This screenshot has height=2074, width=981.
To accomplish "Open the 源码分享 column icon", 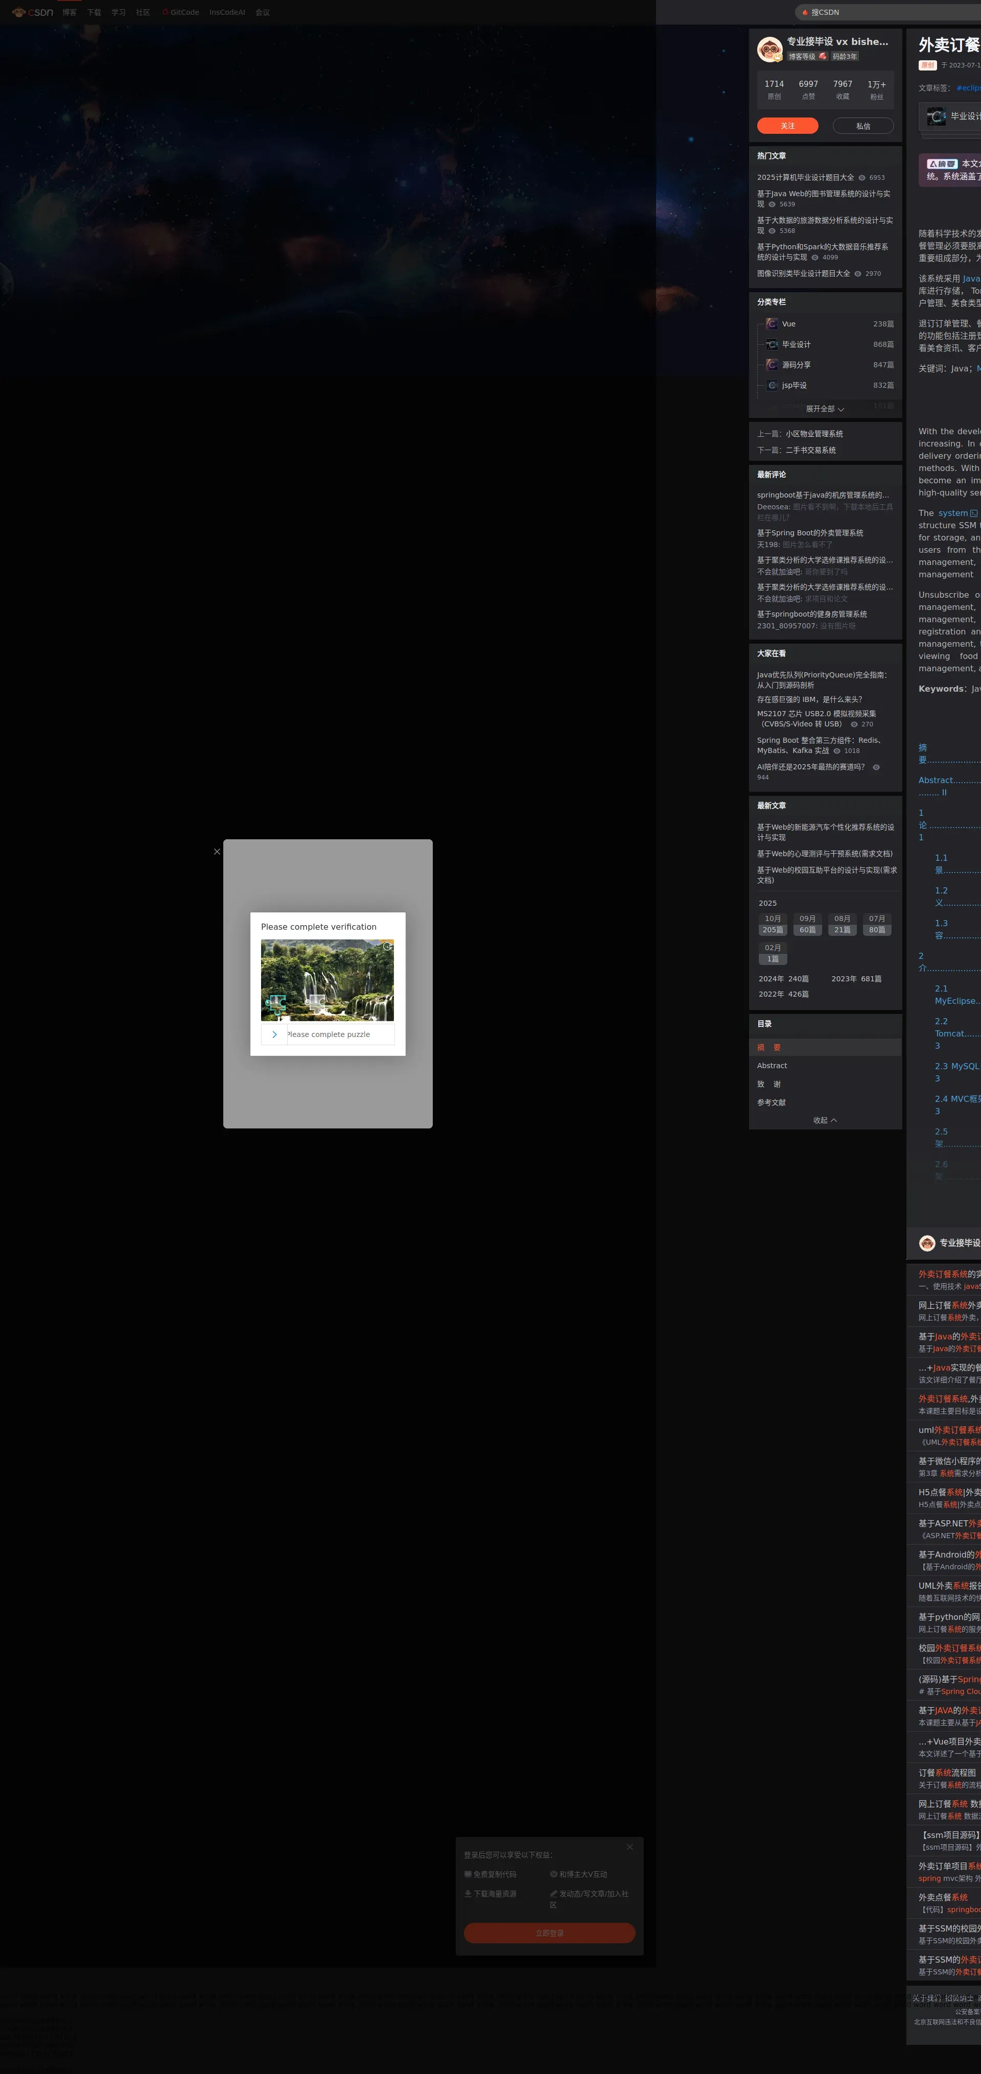I will (x=772, y=365).
